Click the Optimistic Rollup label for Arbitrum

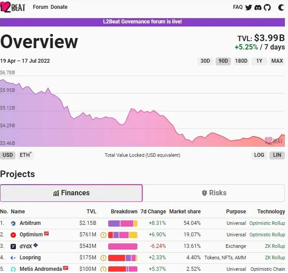click(x=267, y=223)
